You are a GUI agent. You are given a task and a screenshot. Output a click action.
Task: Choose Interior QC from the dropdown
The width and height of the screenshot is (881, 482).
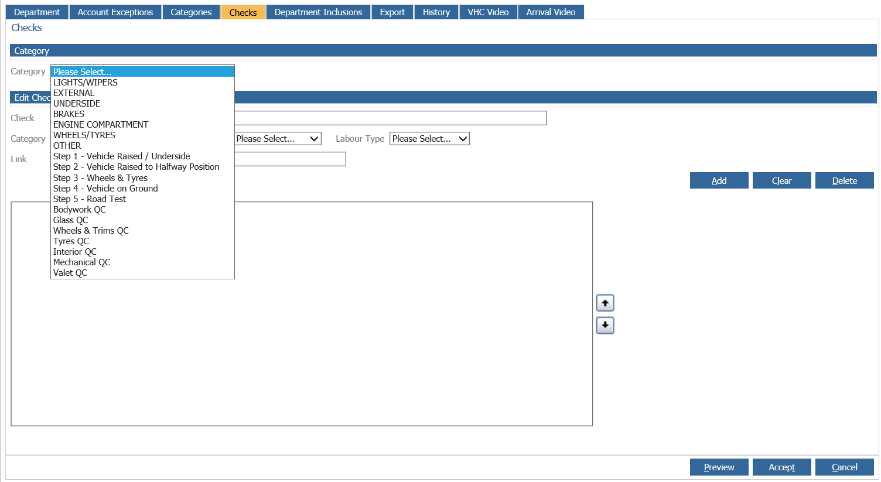pyautogui.click(x=142, y=251)
